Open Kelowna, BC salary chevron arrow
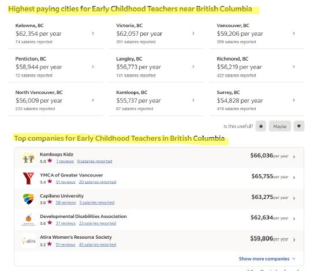This screenshot has height=271, width=310. [x=93, y=33]
